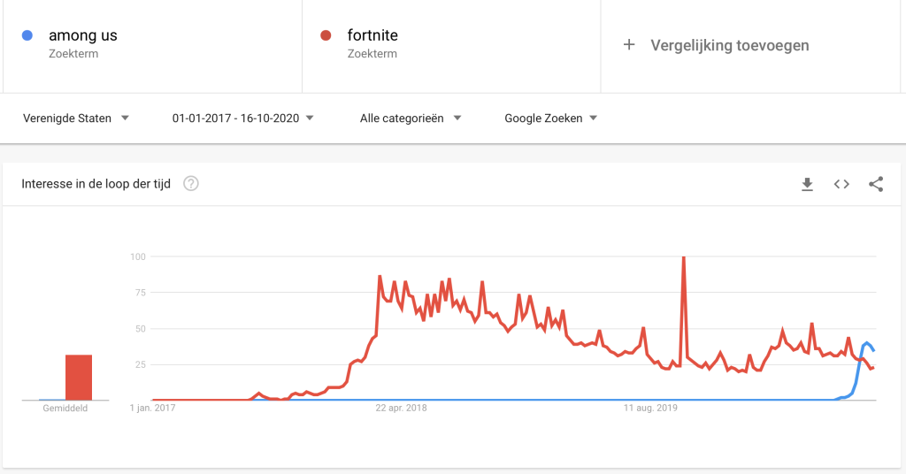Image resolution: width=906 pixels, height=474 pixels.
Task: Open the Google Zoeken search type dropdown
Action: coord(550,119)
